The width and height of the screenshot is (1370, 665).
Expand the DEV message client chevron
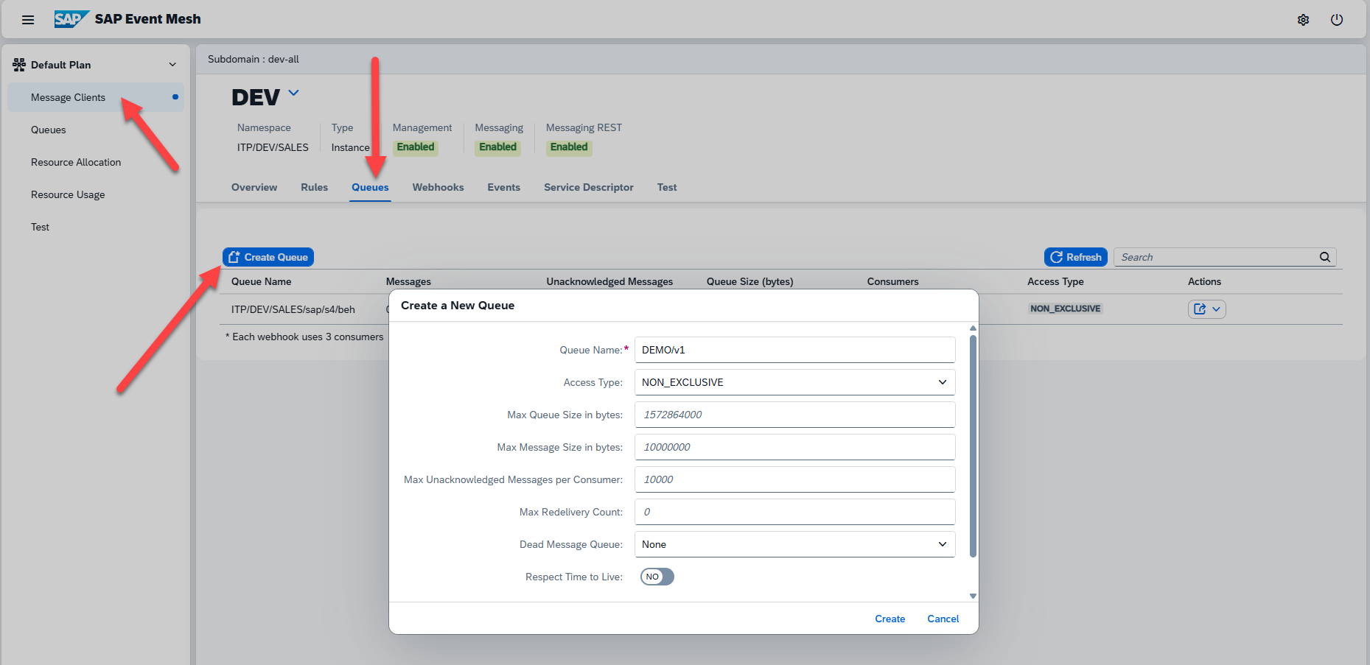tap(294, 93)
